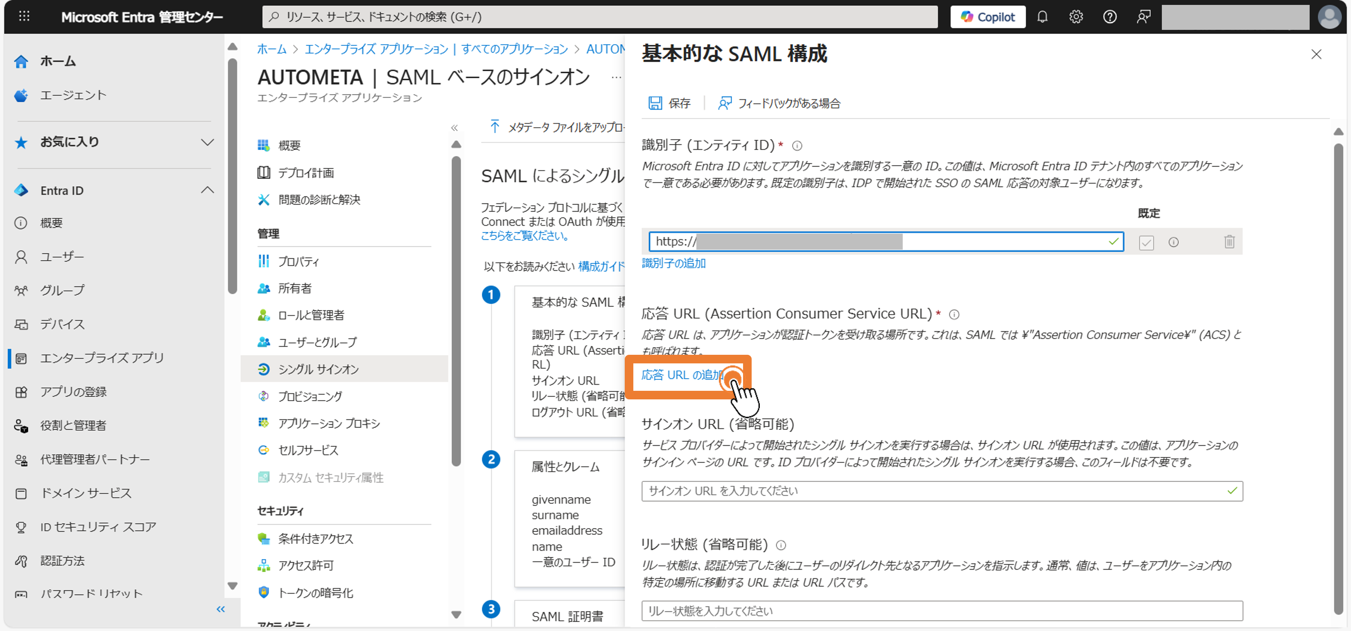Show info for 応答 URL field
1351x631 pixels.
click(954, 314)
